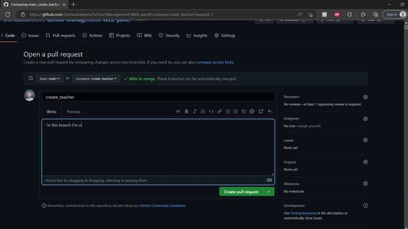Switch to the Code tab
This screenshot has width=408, height=229.
pyautogui.click(x=8, y=36)
